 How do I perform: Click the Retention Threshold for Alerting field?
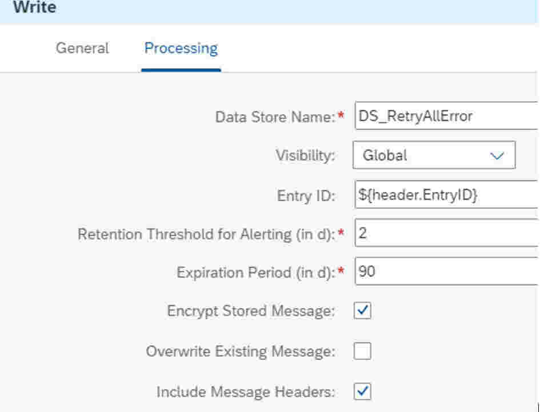click(x=447, y=233)
